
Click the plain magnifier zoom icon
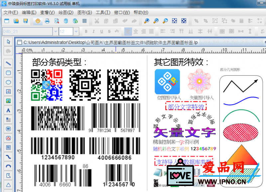(x=165, y=21)
